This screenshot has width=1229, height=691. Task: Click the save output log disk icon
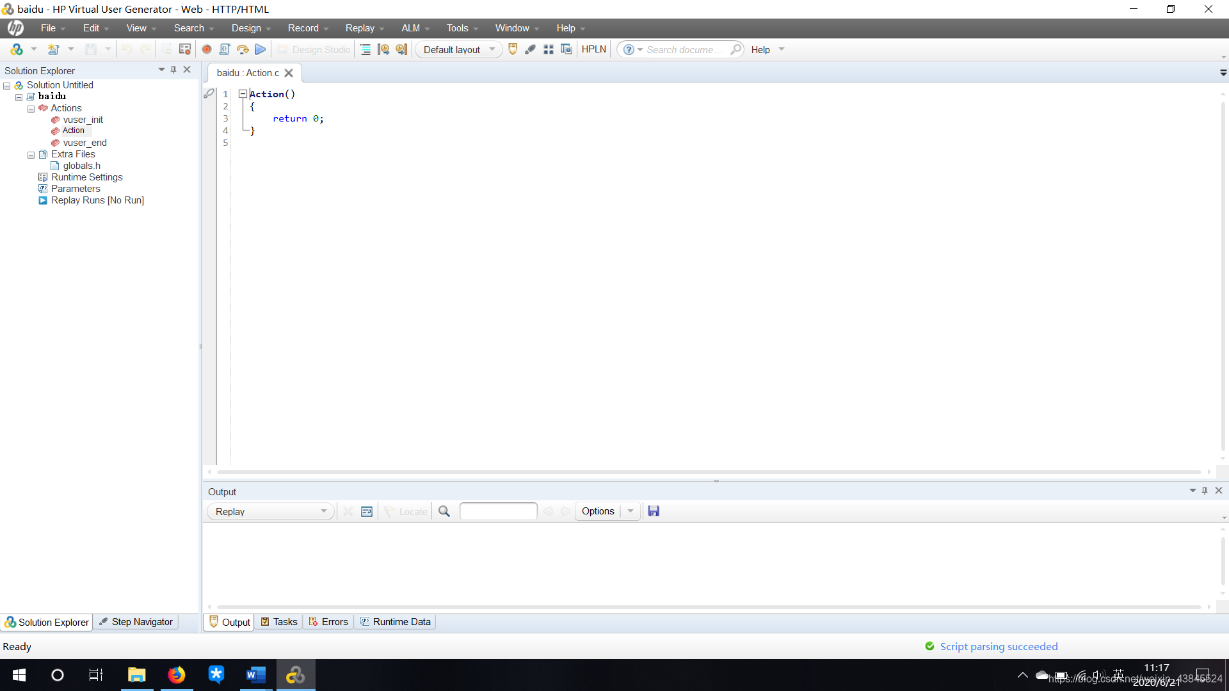[654, 511]
